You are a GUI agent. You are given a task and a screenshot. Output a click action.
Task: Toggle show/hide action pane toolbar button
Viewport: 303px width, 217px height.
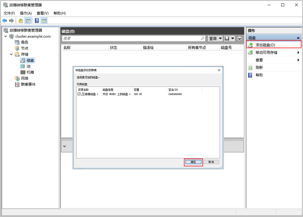44,21
